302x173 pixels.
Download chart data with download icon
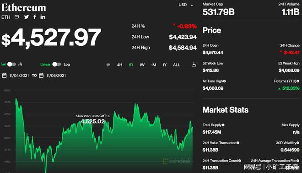pyautogui.click(x=194, y=65)
